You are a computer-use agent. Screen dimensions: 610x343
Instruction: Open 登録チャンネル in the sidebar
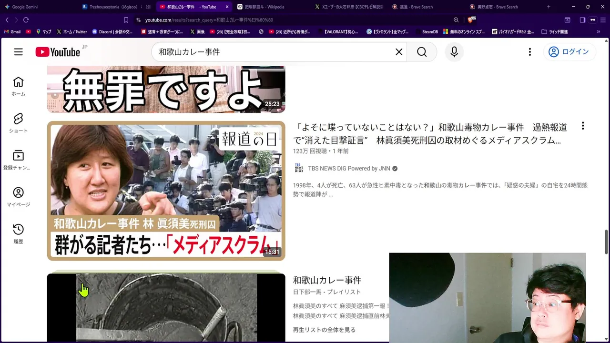(x=18, y=160)
